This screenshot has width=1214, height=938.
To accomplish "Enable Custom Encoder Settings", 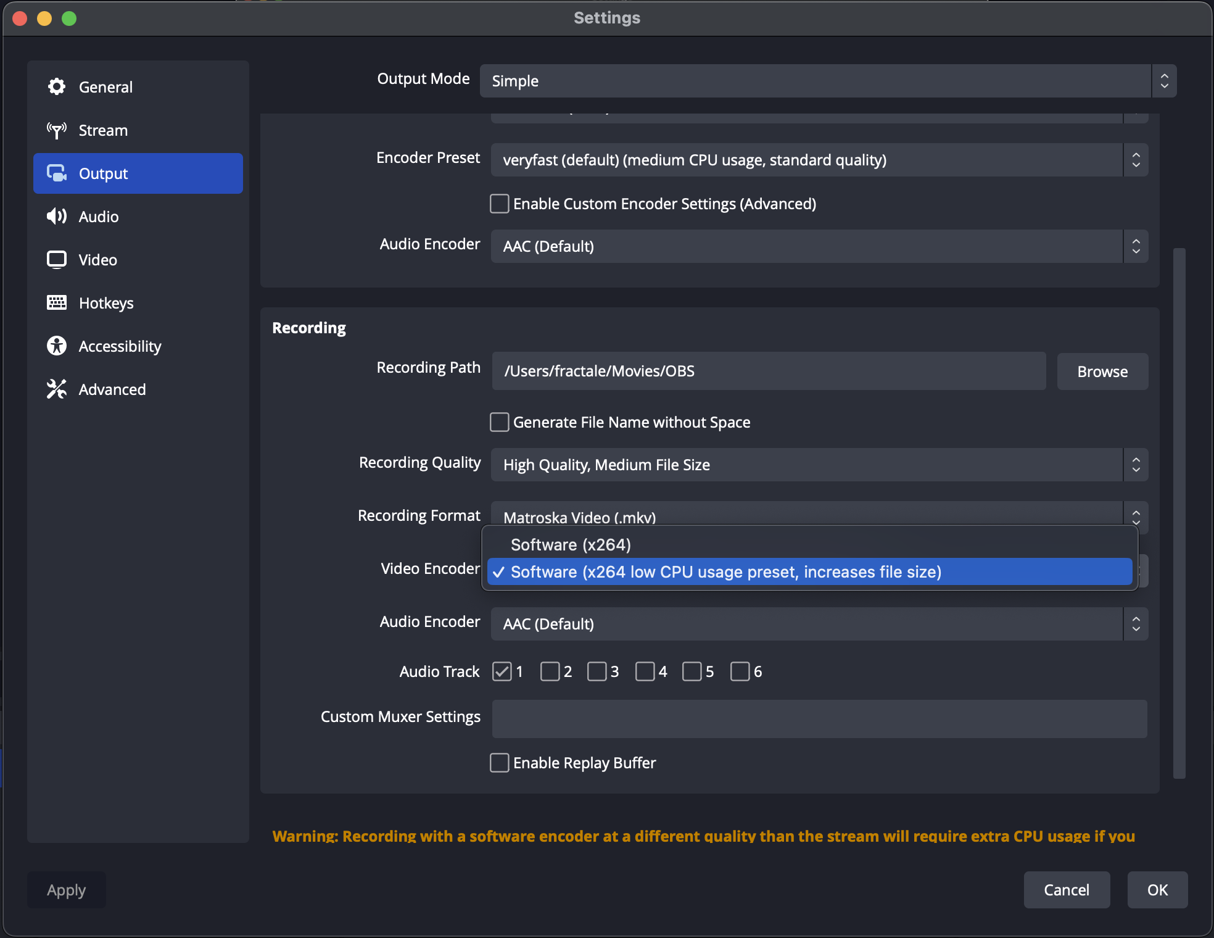I will pos(499,204).
